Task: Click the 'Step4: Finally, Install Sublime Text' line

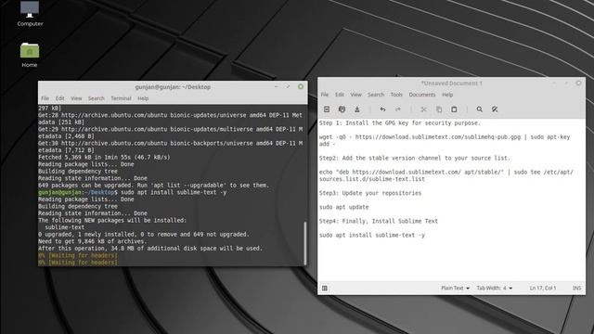Action: click(x=379, y=221)
